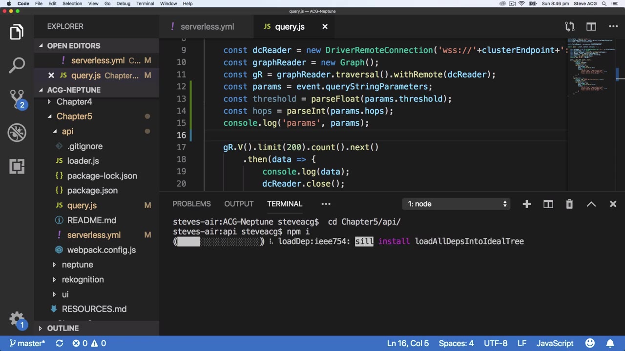The height and width of the screenshot is (351, 625).
Task: Open the Search view icon
Action: pyautogui.click(x=17, y=65)
